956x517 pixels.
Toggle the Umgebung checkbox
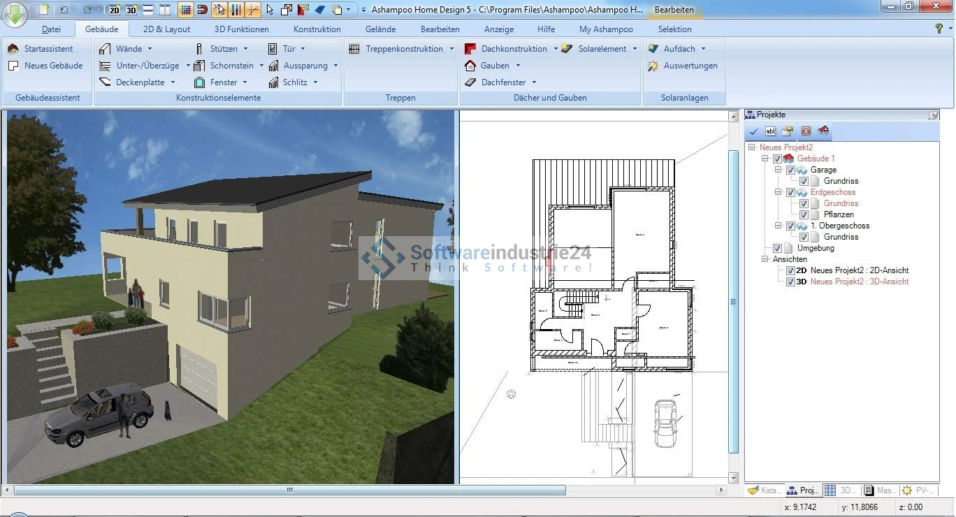[777, 249]
